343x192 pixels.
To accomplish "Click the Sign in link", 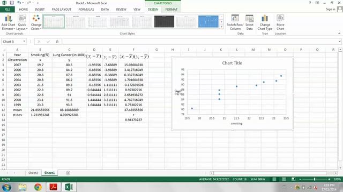I will click(330, 9).
